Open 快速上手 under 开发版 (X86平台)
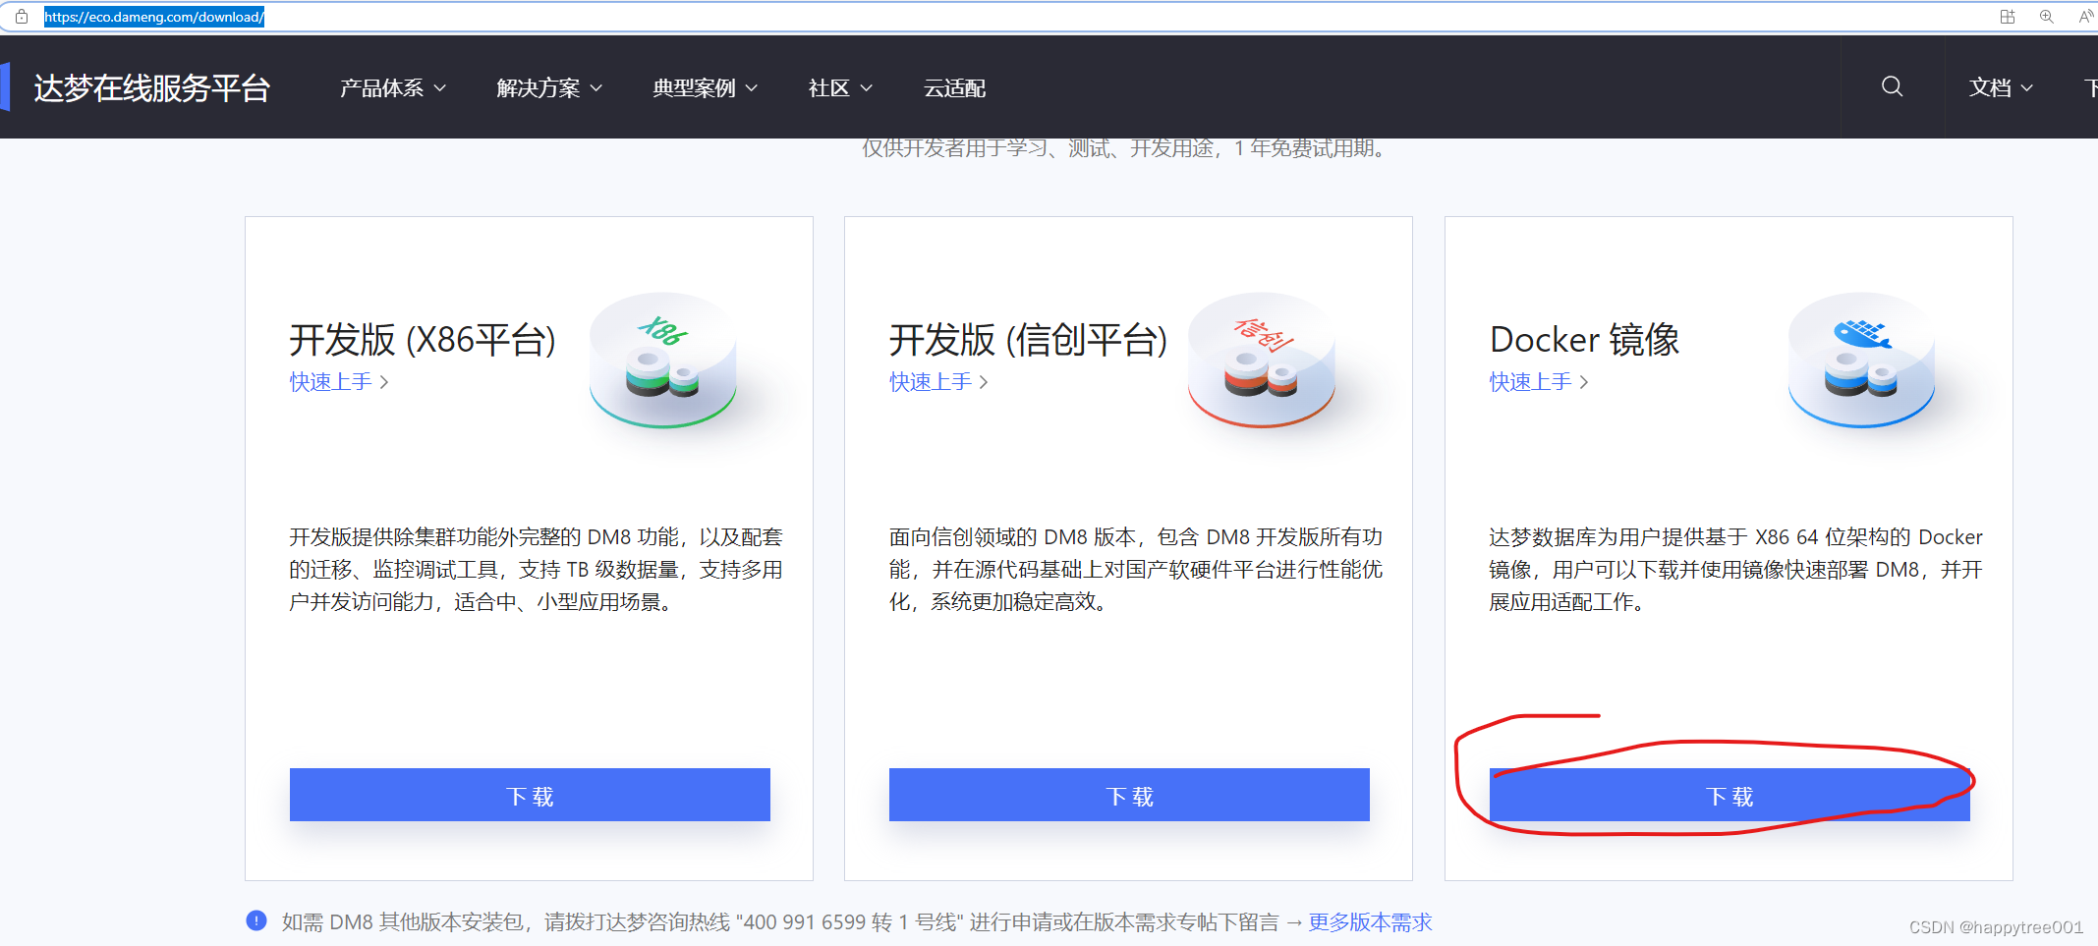Image resolution: width=2098 pixels, height=946 pixels. click(339, 382)
